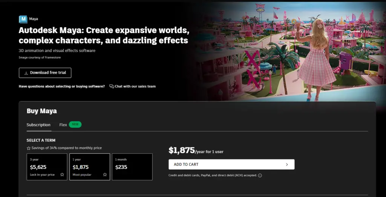This screenshot has width=386, height=197.
Task: Click the $1,875/year for 1 user price
Action: coord(196,151)
